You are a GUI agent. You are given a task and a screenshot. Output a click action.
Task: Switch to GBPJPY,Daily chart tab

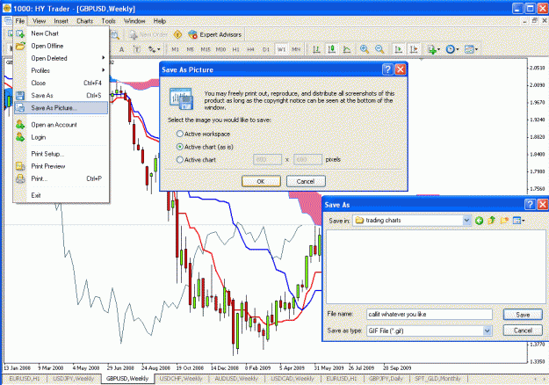(386, 379)
